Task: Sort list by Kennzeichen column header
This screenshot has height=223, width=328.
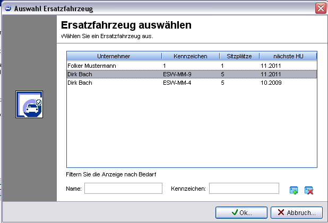Action: point(189,56)
